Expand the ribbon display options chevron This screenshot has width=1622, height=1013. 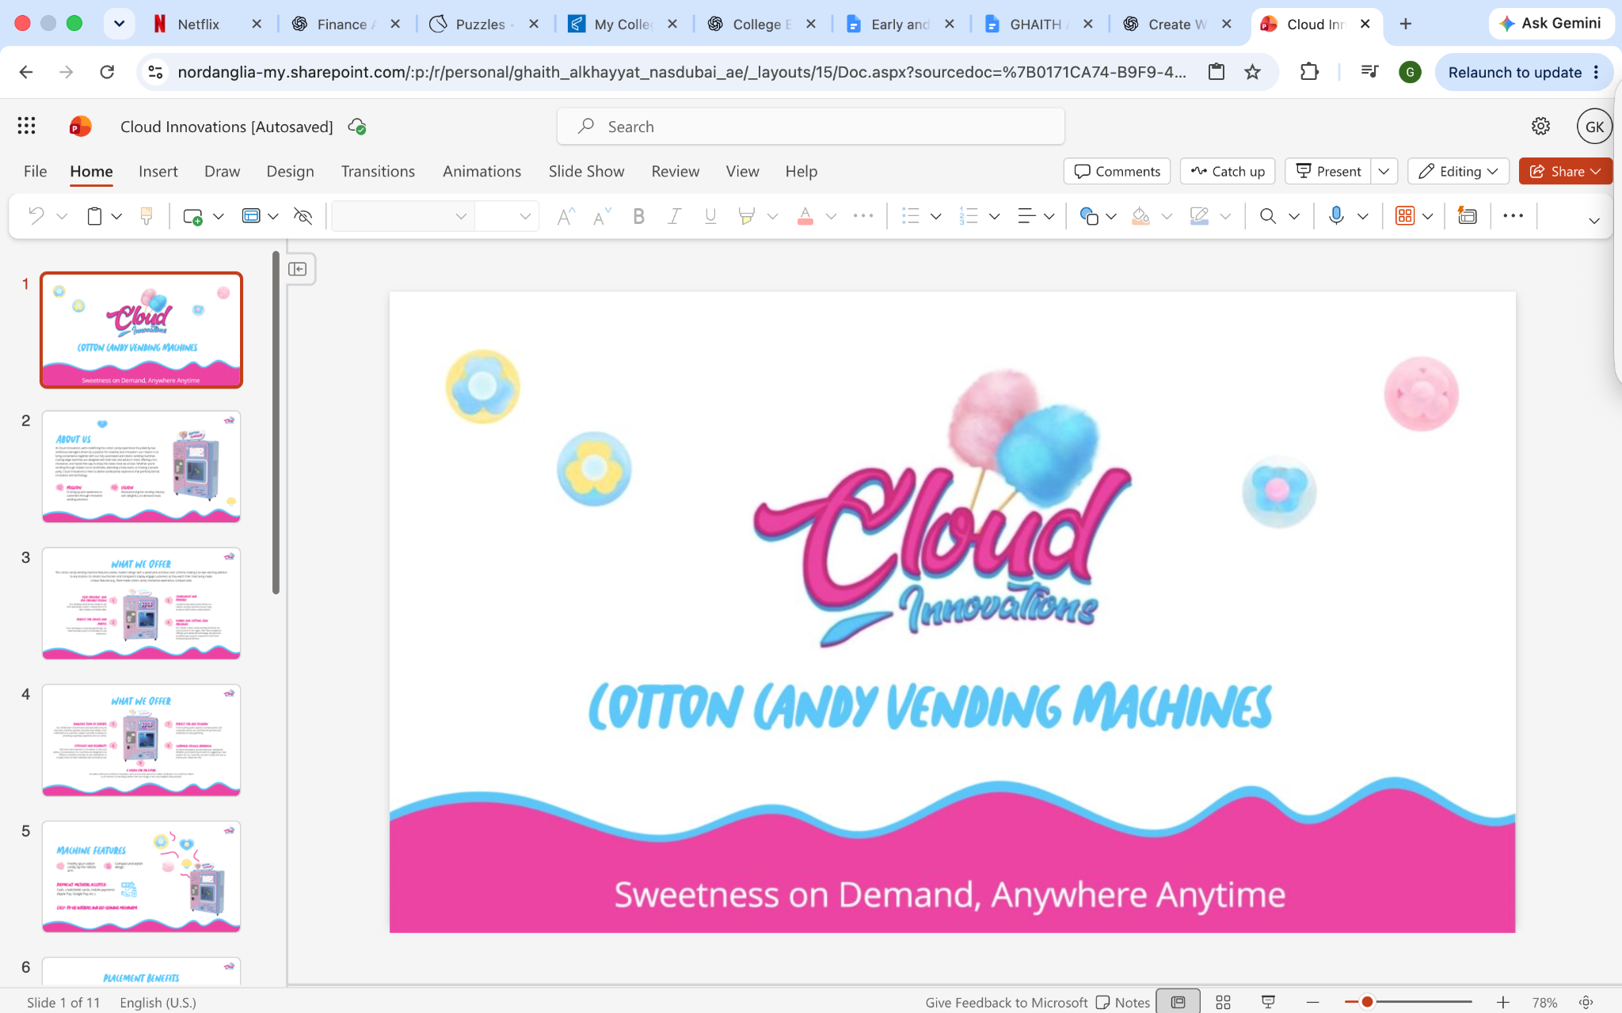click(x=1594, y=221)
